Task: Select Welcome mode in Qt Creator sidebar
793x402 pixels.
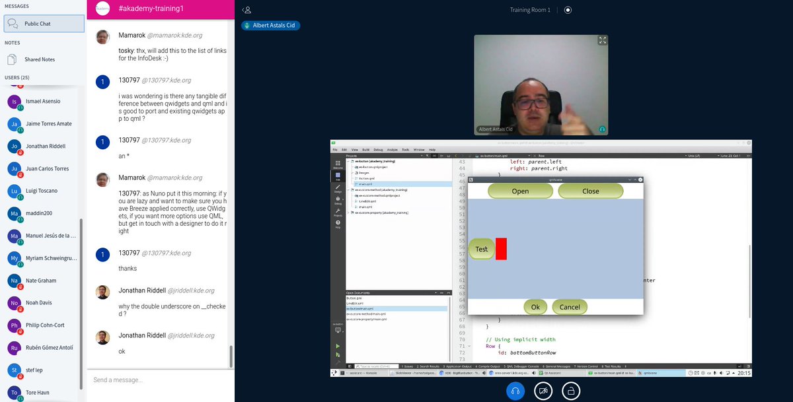Action: click(338, 164)
